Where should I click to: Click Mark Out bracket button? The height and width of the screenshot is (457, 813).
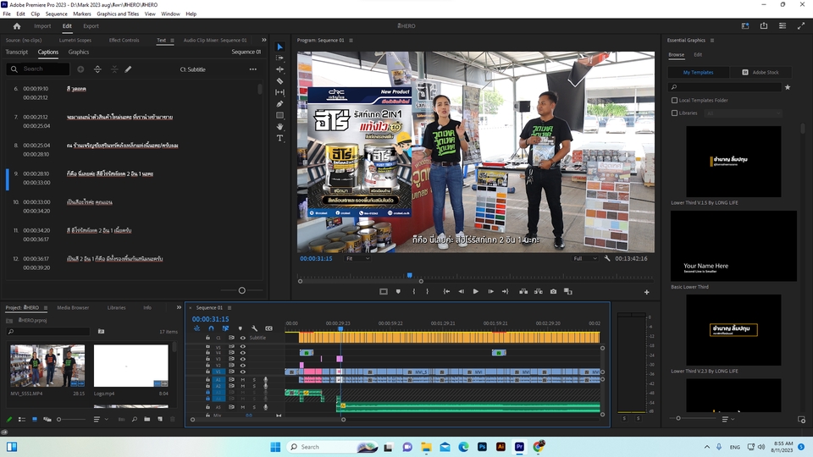pos(427,292)
